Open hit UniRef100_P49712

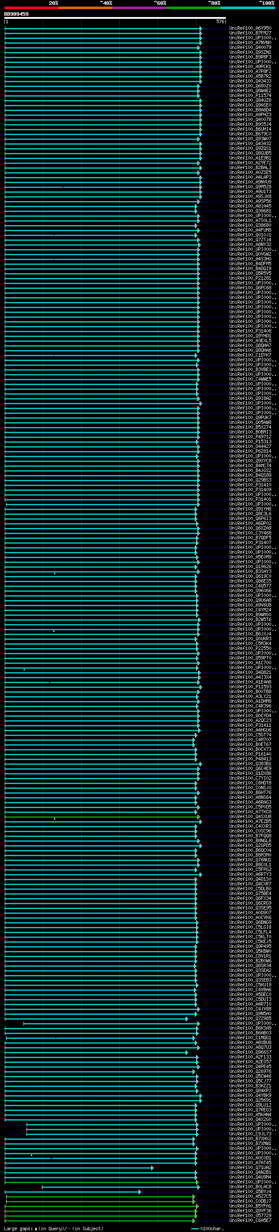click(250, 437)
